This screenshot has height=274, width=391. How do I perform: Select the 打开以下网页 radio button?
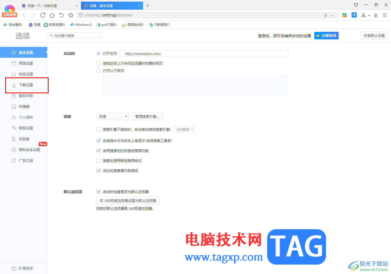pyautogui.click(x=99, y=71)
